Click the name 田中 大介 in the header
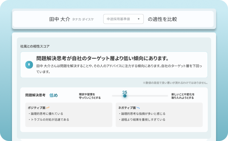The height and width of the screenshot is (141, 228). pos(60,19)
